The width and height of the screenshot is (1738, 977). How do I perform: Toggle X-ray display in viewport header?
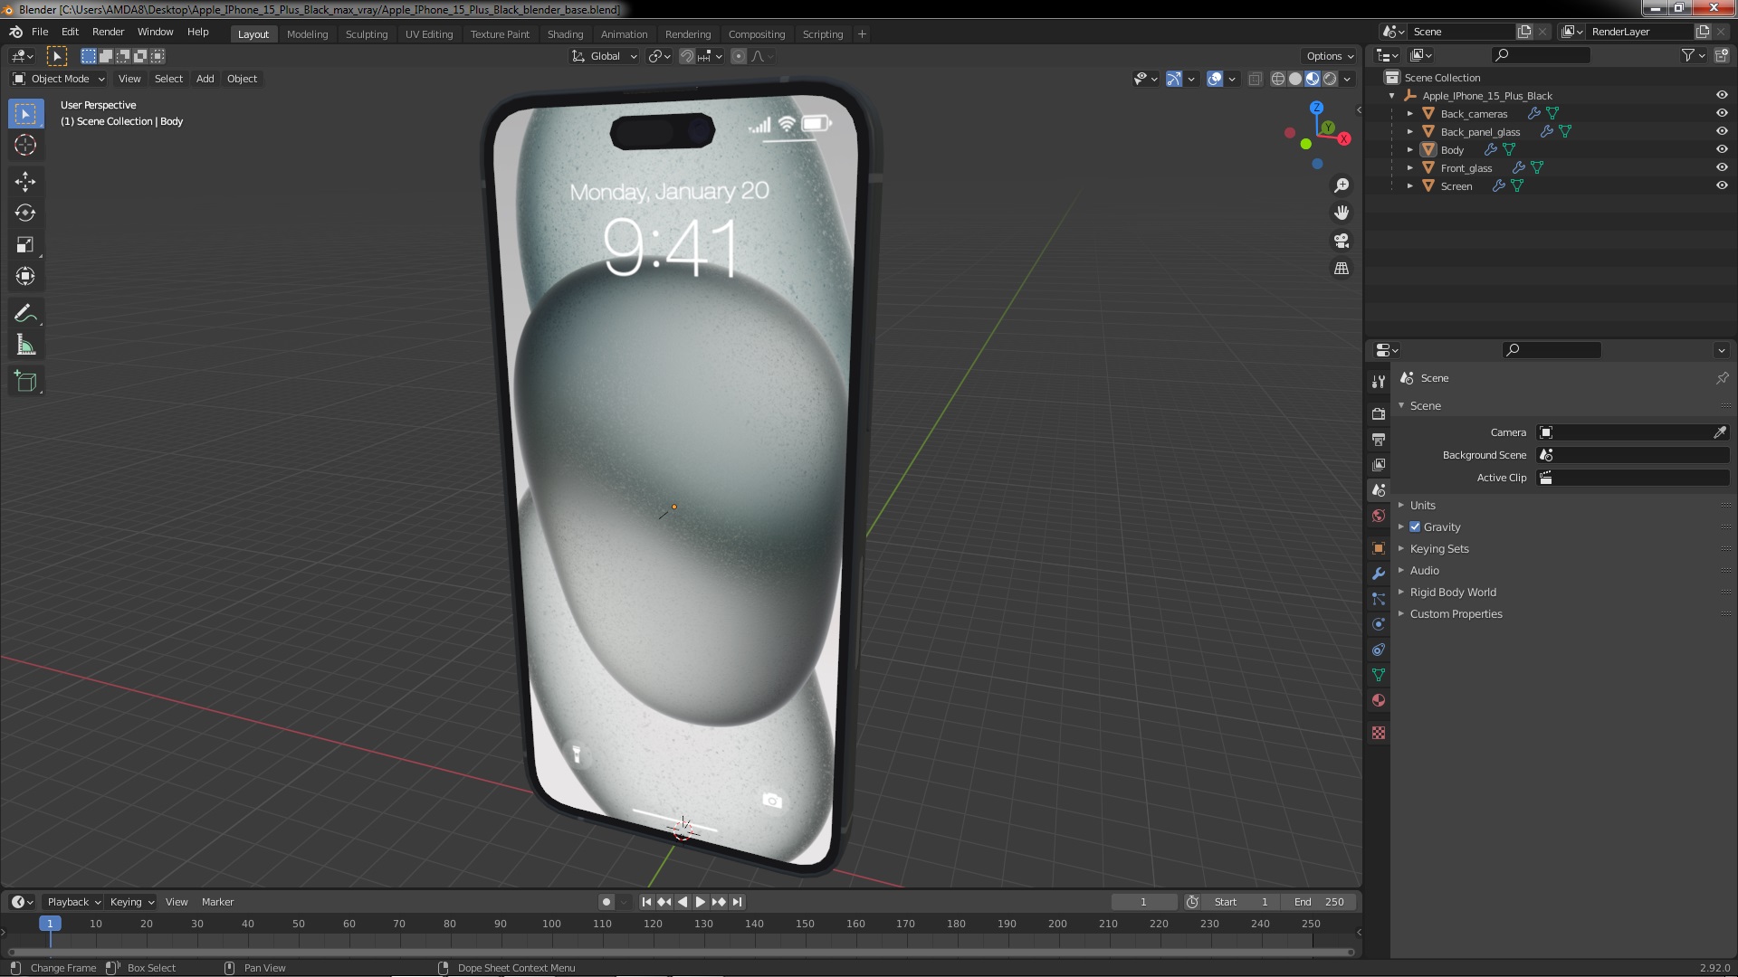click(x=1255, y=79)
